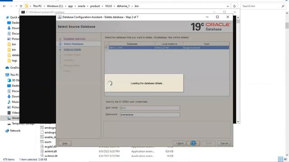289x162 pixels.
Task: Click the refresh icon beside address bar
Action: 234,6
